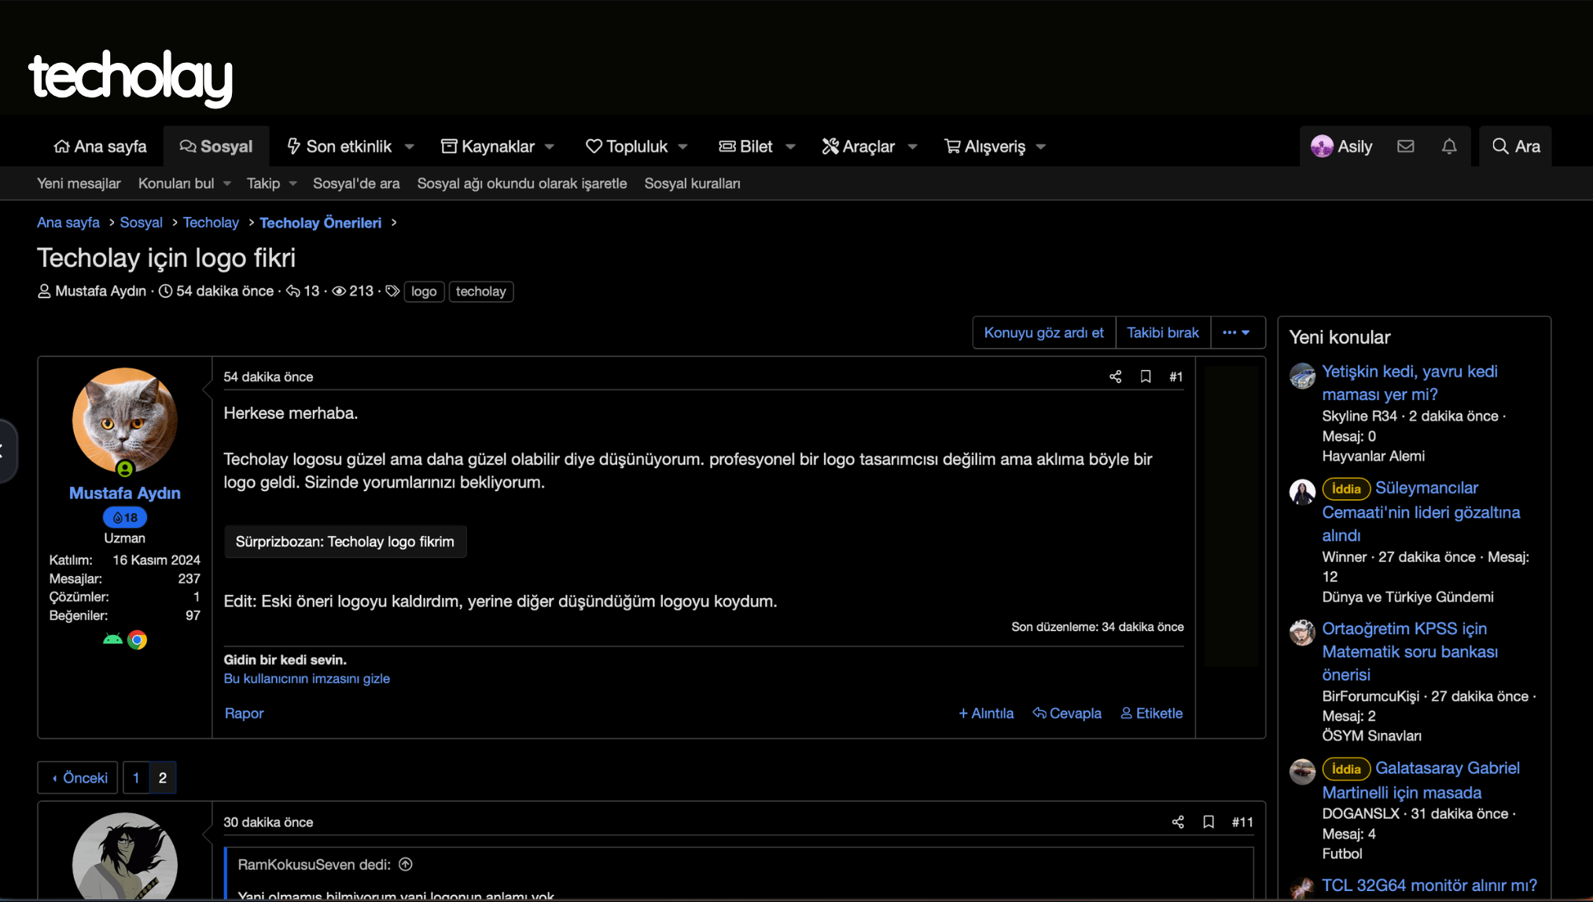Image resolution: width=1593 pixels, height=902 pixels.
Task: Click Sosyal'de ara link
Action: pos(356,183)
